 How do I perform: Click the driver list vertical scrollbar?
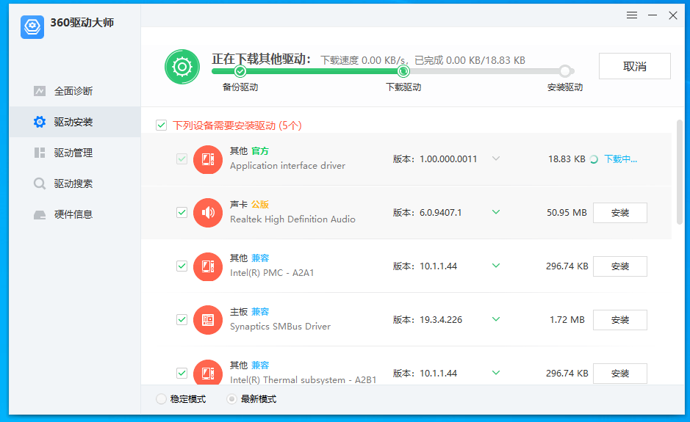[680, 172]
